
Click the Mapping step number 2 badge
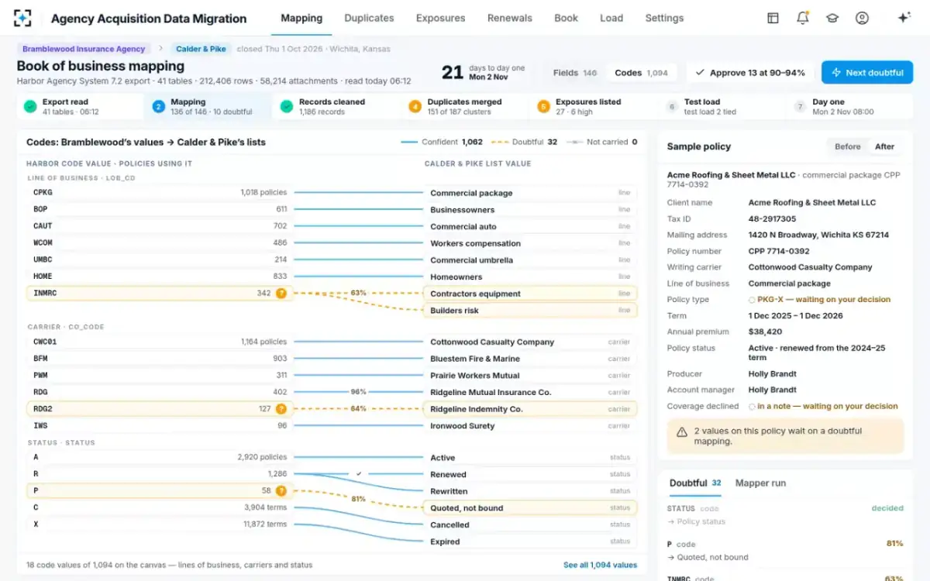(158, 107)
